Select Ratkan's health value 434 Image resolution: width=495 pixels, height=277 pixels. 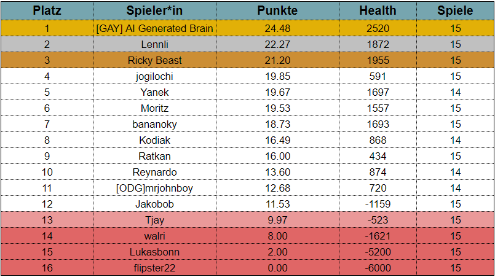(x=378, y=156)
